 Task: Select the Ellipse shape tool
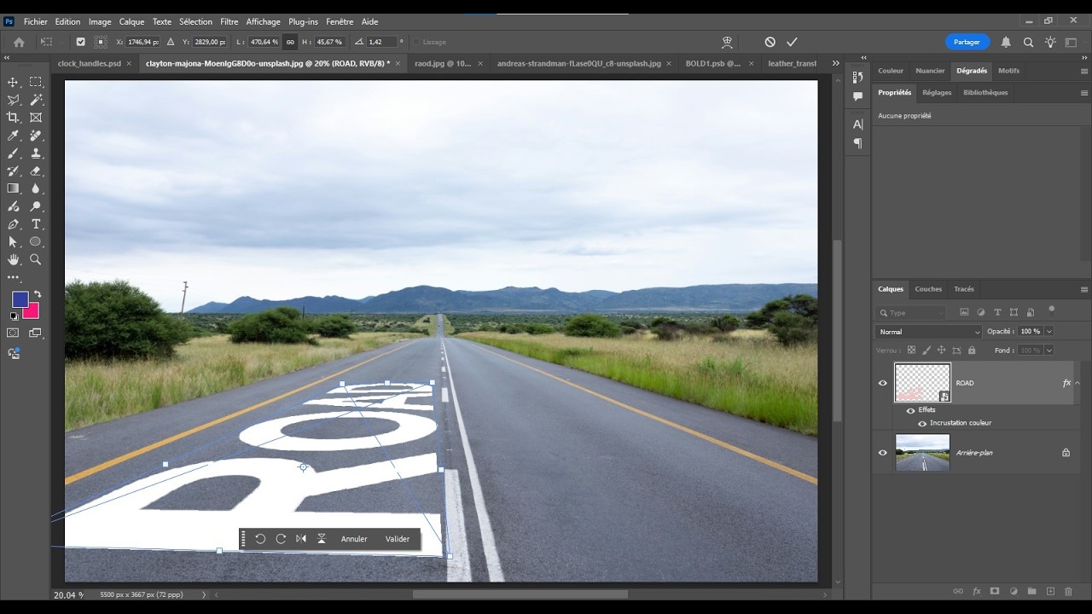point(36,242)
